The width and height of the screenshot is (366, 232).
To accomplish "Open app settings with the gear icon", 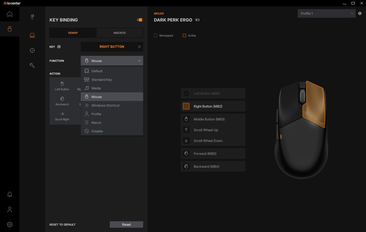I will tap(10, 225).
